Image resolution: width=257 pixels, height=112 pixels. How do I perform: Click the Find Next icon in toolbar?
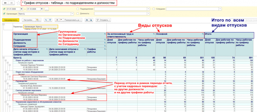50,20
